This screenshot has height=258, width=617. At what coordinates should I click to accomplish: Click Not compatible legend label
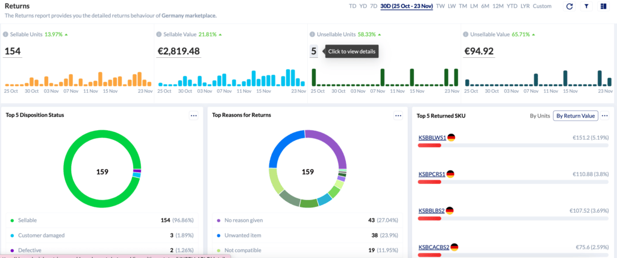point(242,250)
